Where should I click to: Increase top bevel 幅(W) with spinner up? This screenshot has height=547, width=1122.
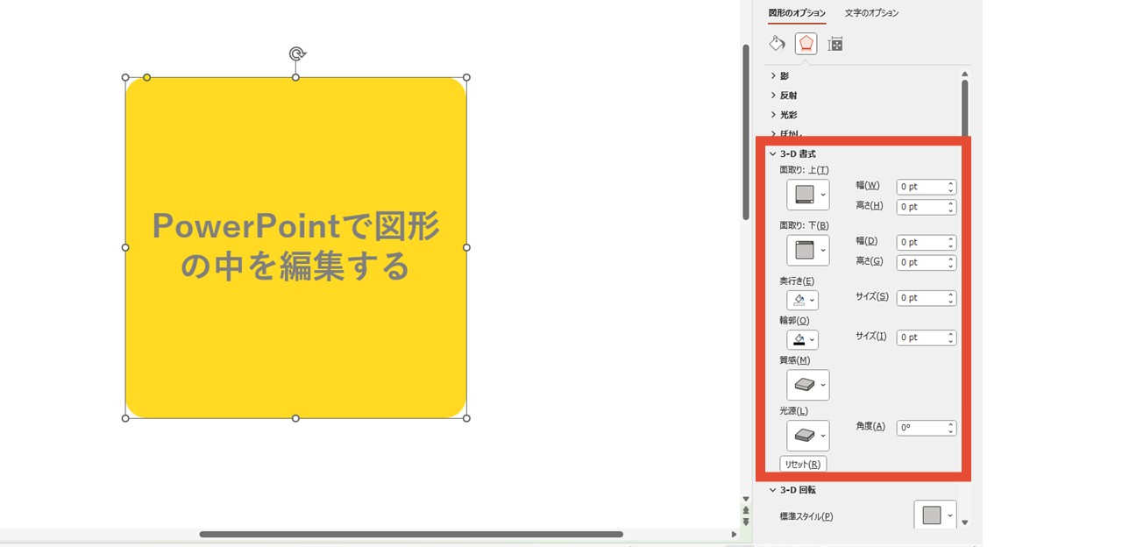tap(951, 183)
